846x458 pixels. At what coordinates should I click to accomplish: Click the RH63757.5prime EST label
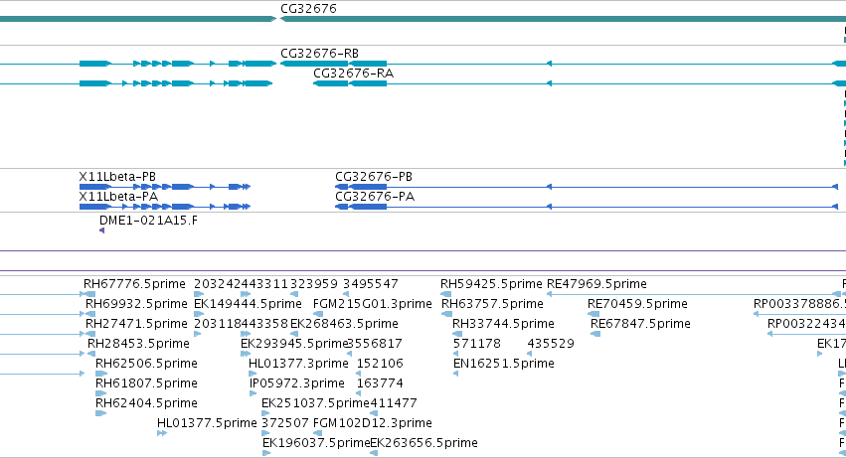(493, 304)
